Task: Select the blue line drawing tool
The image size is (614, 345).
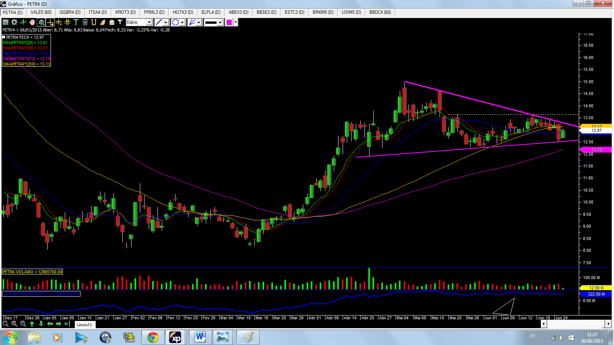Action: (159, 22)
